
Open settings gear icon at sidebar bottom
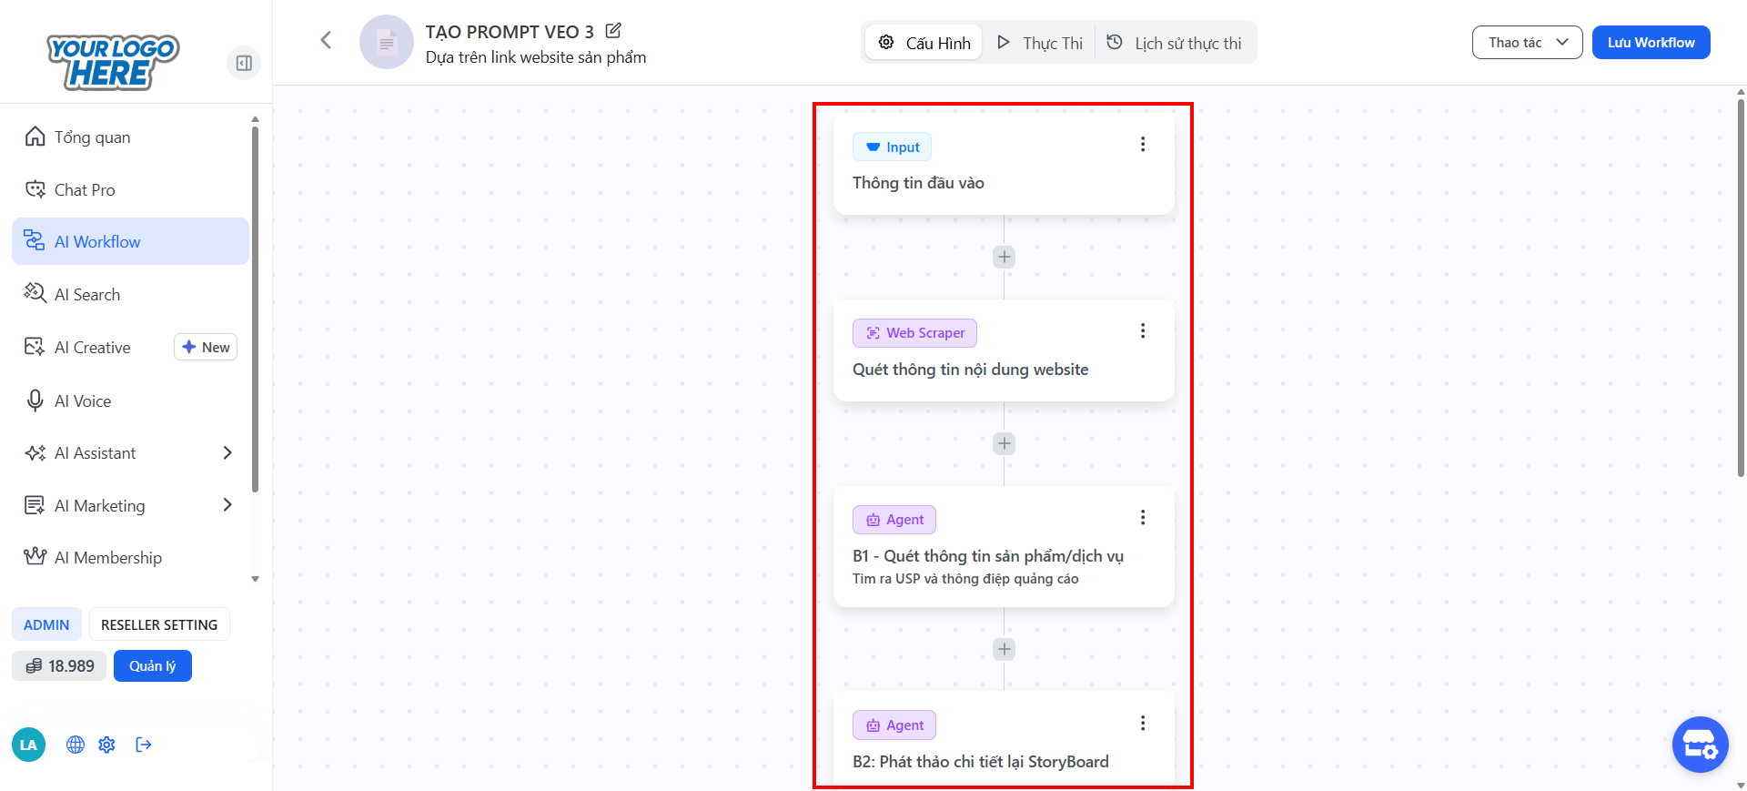click(106, 745)
